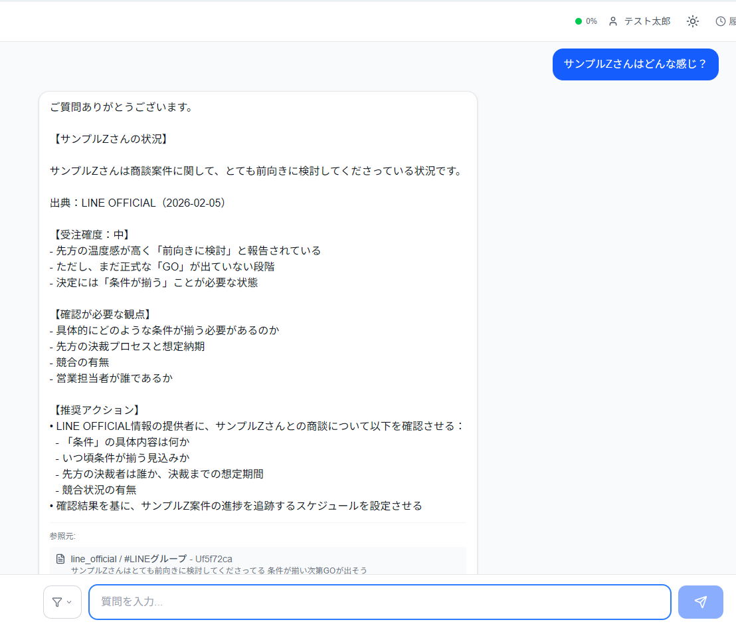Click the person icon beside テスト太郎

point(612,21)
